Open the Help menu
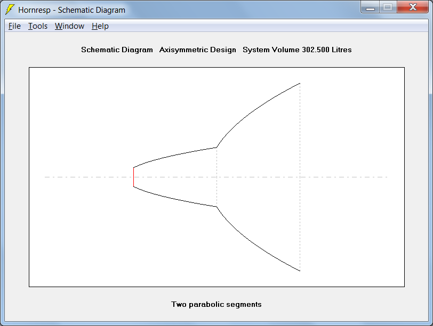This screenshot has height=326, width=433. pyautogui.click(x=100, y=26)
